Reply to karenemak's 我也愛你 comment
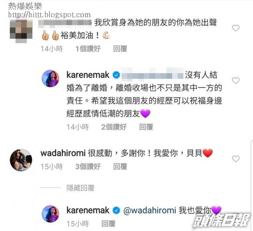Image resolution: width=253 pixels, height=231 pixels. coord(109,224)
